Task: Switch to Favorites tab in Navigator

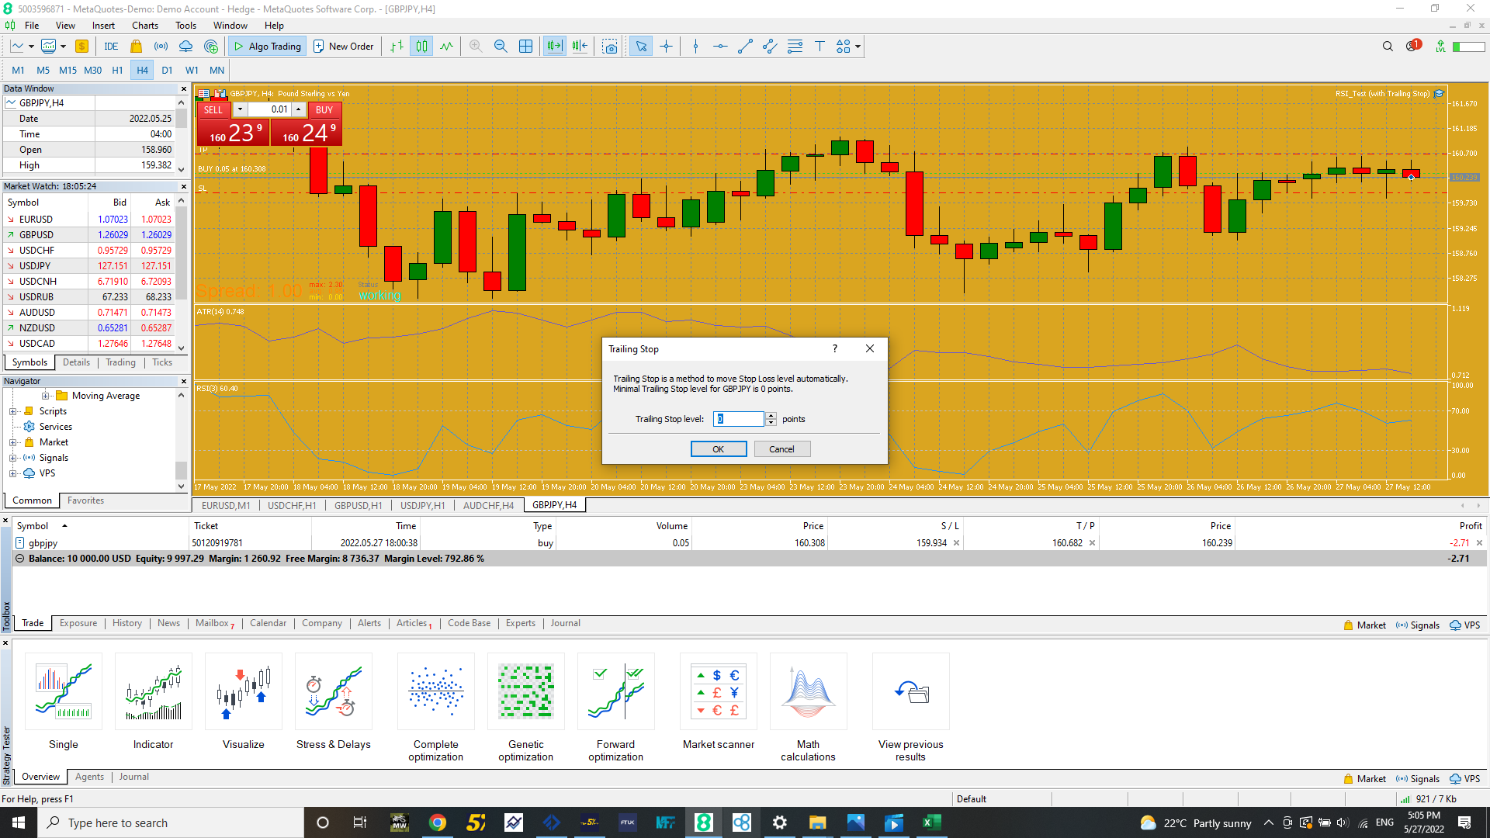Action: click(85, 500)
